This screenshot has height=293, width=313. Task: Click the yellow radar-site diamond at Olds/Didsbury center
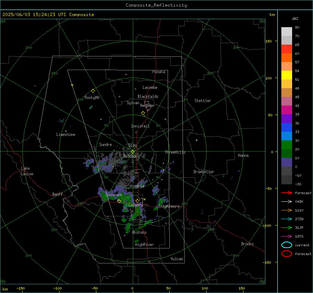(x=133, y=152)
